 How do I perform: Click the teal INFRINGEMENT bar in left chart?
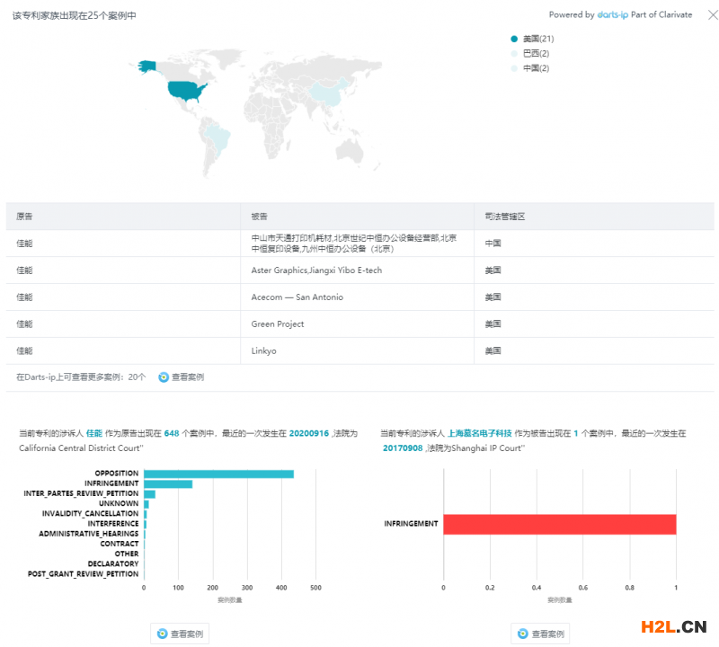tap(168, 483)
